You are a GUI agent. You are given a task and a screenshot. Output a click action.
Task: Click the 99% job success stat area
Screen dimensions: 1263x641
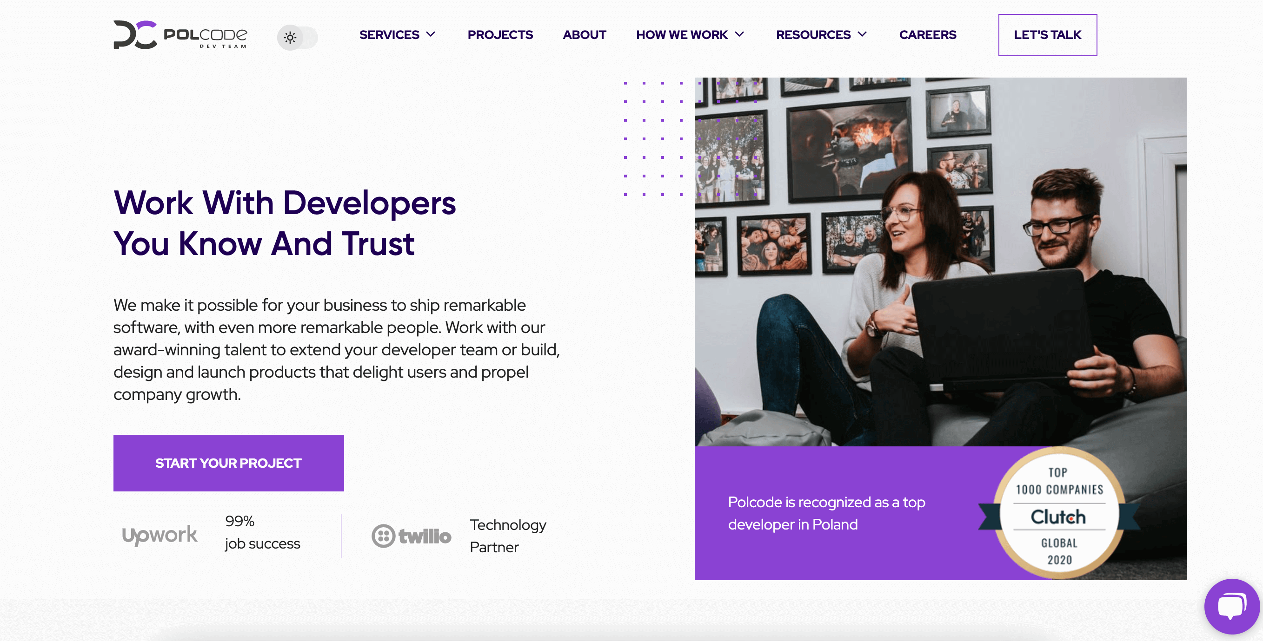point(230,532)
